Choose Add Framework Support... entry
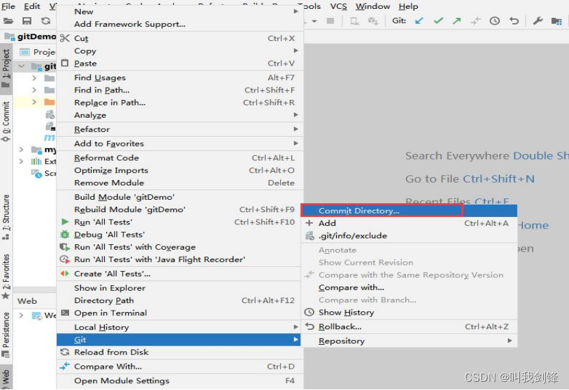569x390 pixels. (x=180, y=24)
